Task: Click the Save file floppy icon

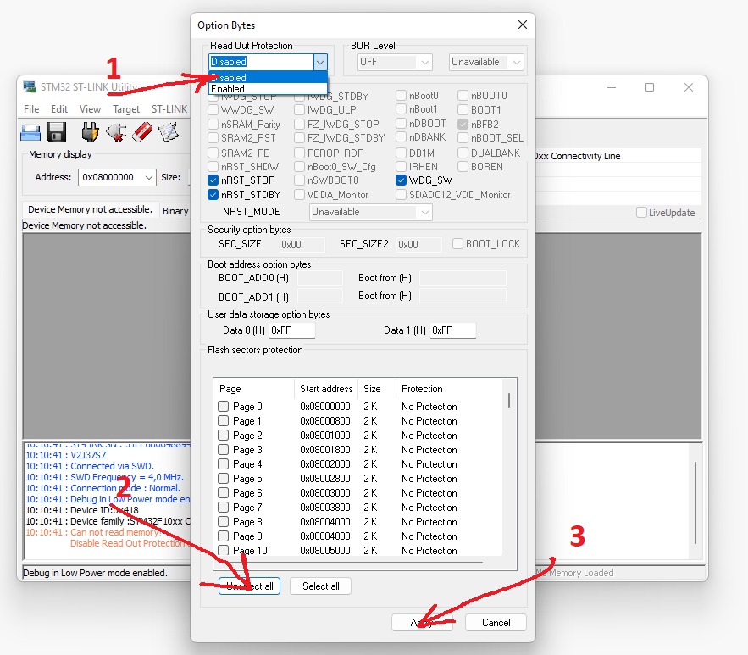Action: (x=56, y=132)
